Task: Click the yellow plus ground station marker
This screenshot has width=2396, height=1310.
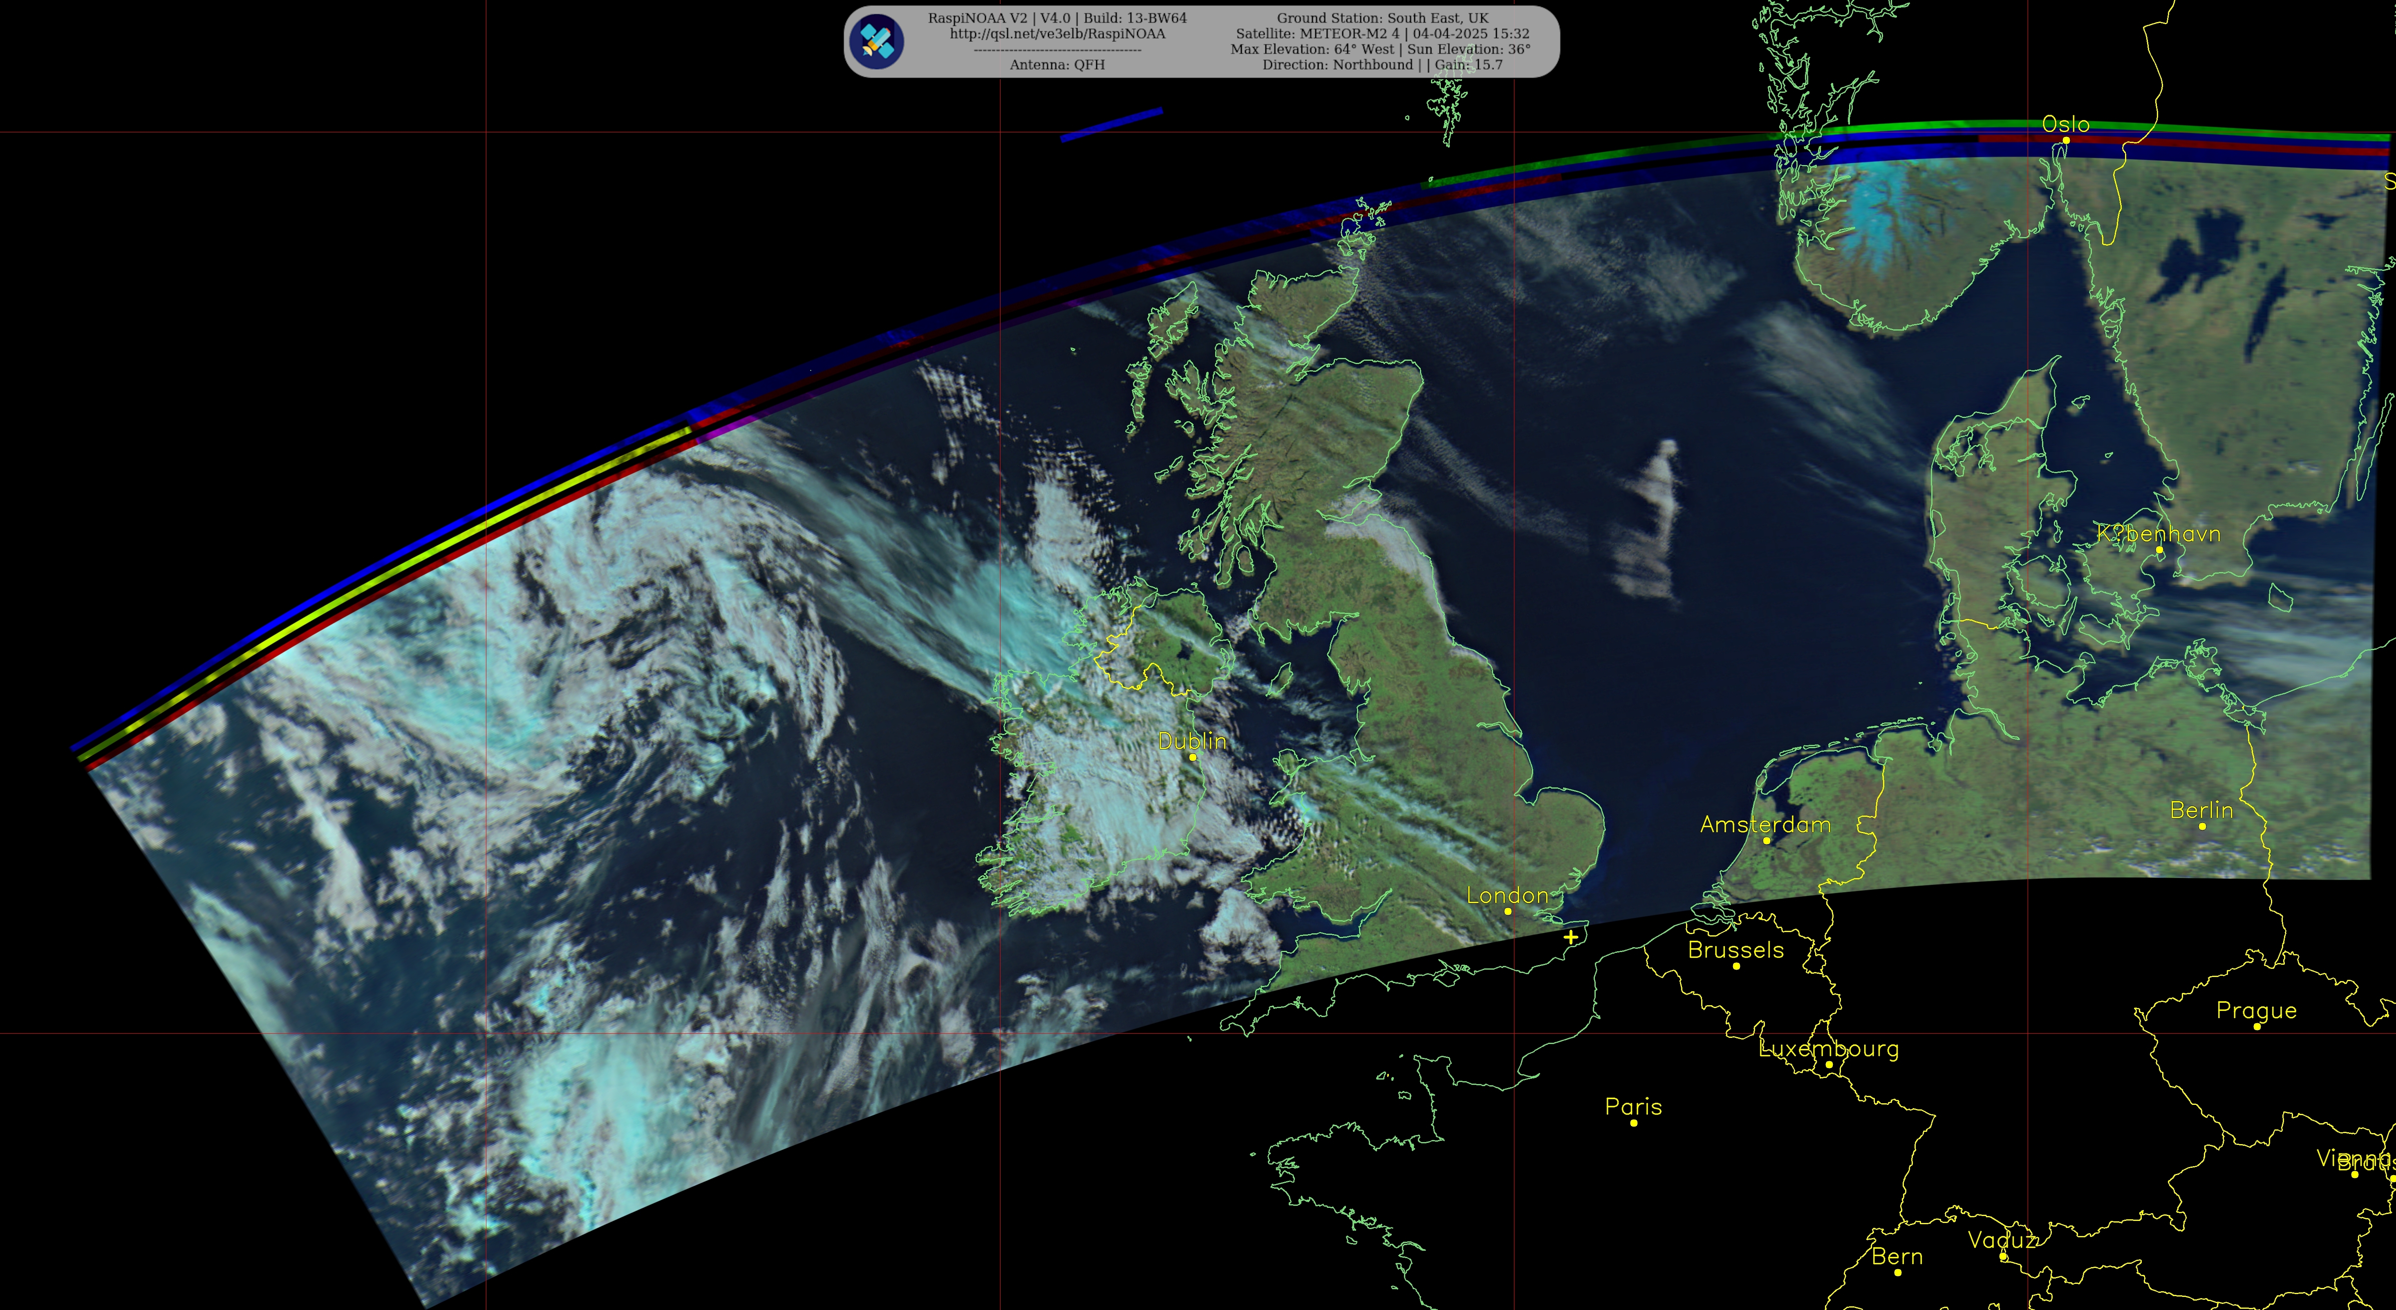Action: [x=1571, y=937]
